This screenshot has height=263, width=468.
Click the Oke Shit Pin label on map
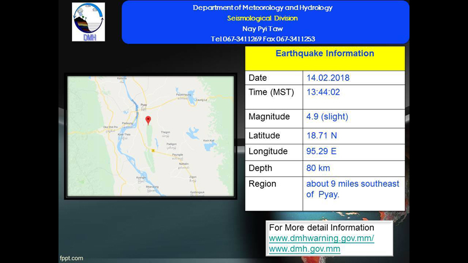[x=111, y=127]
